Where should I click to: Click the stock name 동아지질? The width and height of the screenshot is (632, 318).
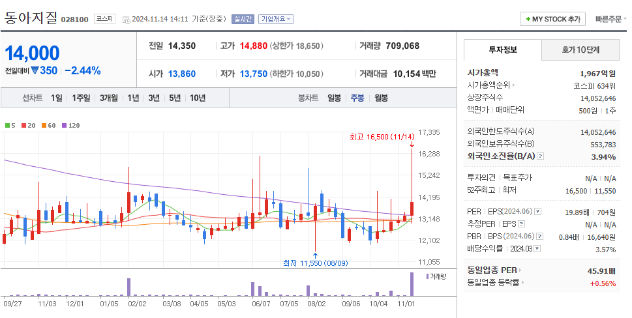tap(31, 18)
